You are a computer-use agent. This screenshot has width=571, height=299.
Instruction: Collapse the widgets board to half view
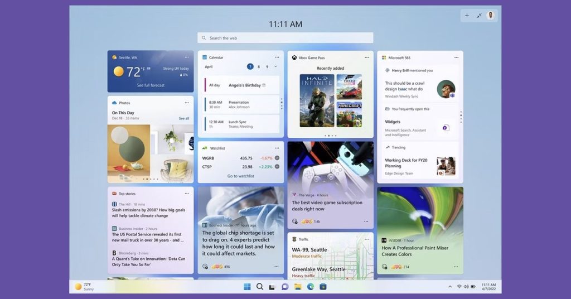478,16
